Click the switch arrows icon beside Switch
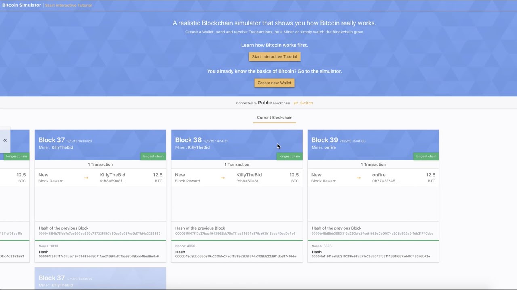The width and height of the screenshot is (517, 290). click(296, 103)
